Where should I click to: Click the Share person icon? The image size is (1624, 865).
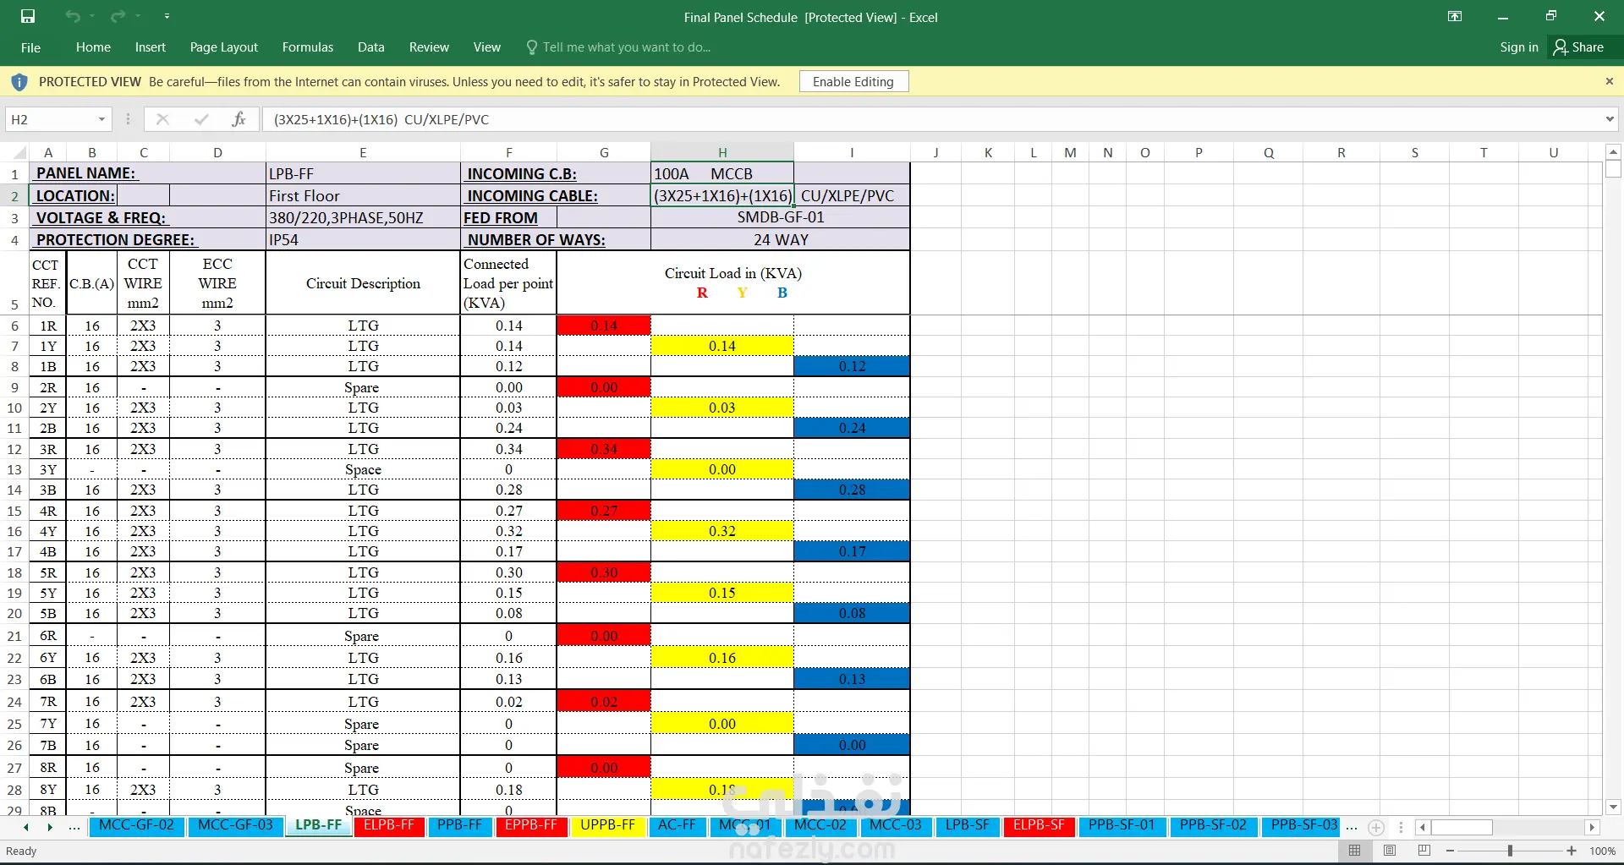[1561, 47]
